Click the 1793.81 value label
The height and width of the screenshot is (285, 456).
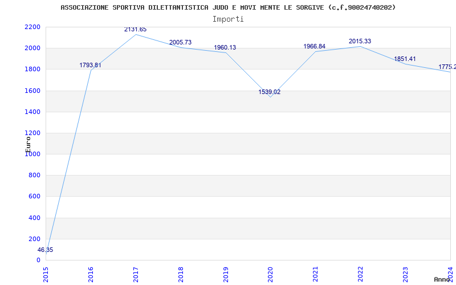tap(90, 65)
